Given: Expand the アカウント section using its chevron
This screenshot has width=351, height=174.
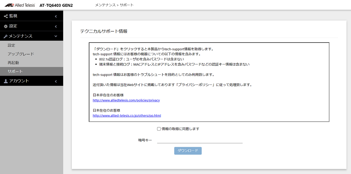Looking at the screenshot, I should 56,81.
